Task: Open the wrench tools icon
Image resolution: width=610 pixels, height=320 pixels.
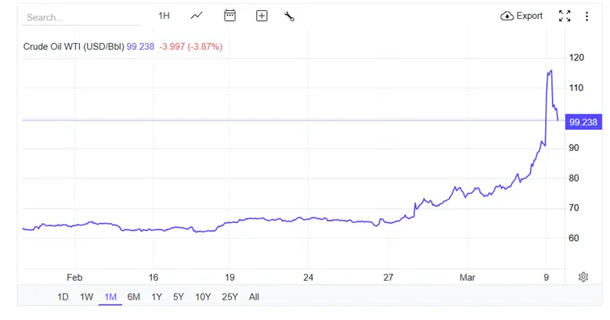Action: [x=289, y=16]
